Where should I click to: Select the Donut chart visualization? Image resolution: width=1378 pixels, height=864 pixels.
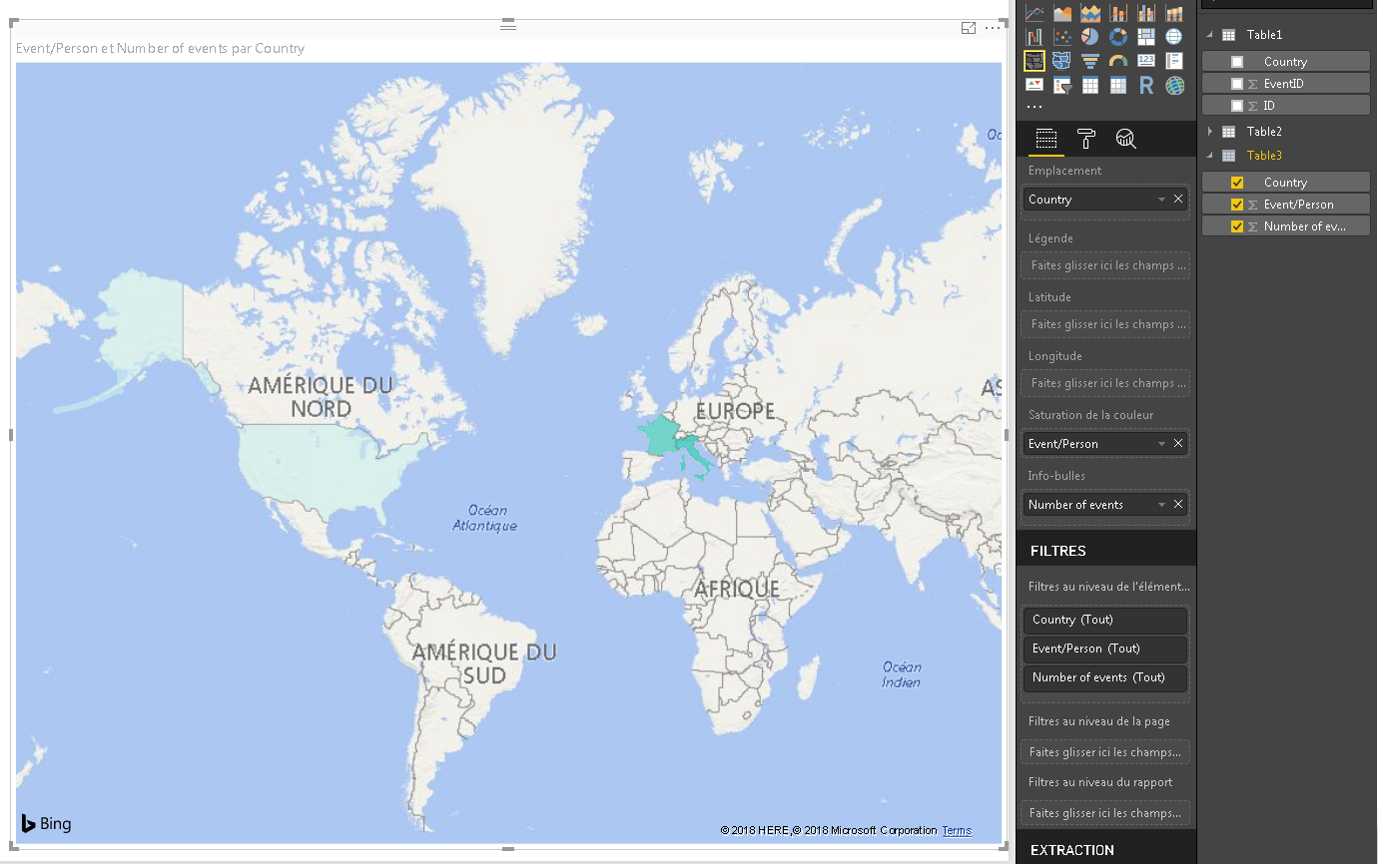(x=1118, y=37)
